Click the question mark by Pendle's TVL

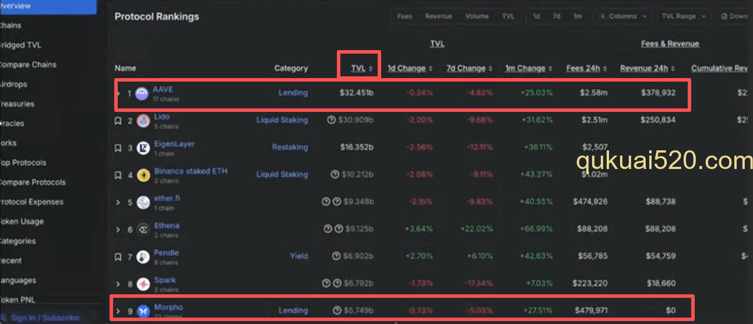tap(336, 256)
